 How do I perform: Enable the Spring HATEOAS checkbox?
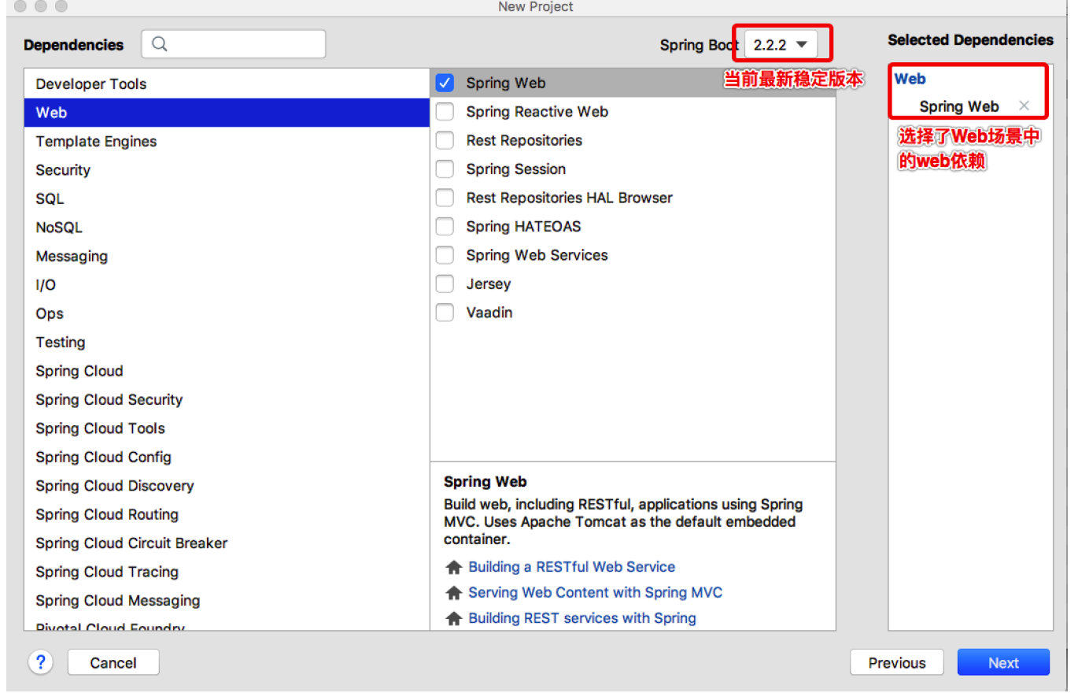point(445,227)
